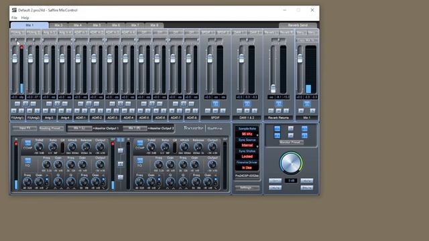Screen dimensions: 429x241
Task: Enable the left COMP compressor switch
Action: point(27,143)
